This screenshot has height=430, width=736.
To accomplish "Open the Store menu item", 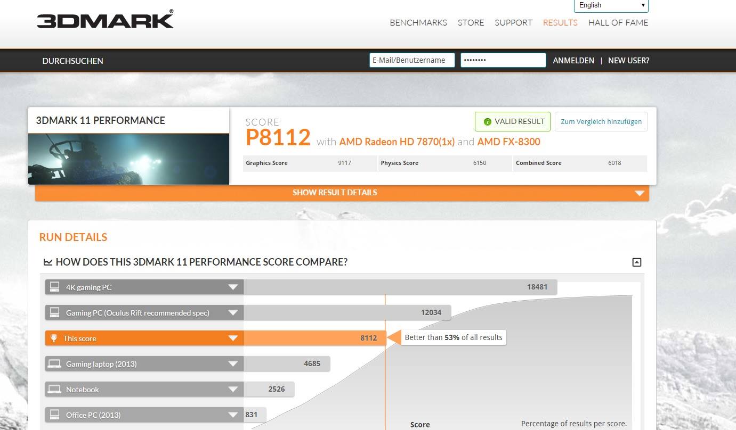I will click(471, 22).
